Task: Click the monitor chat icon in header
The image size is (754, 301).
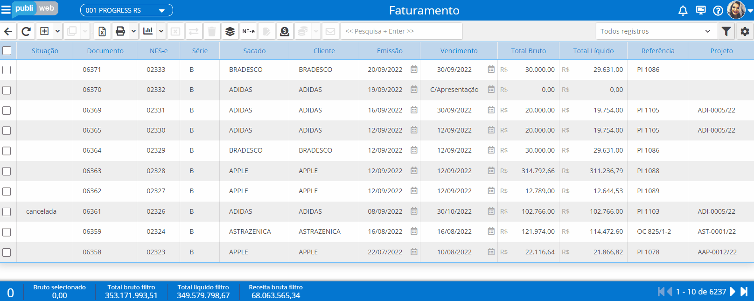Action: [701, 10]
